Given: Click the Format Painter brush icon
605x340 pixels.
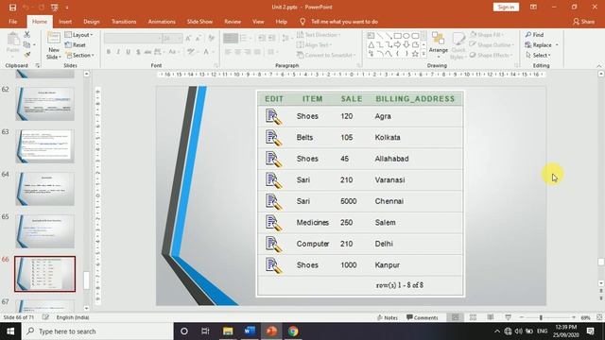Looking at the screenshot, I should click(x=26, y=55).
